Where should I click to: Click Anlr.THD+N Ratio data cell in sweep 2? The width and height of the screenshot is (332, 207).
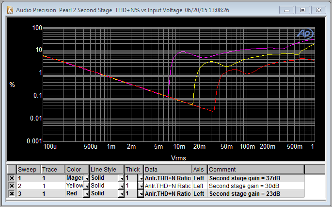[x=168, y=186]
